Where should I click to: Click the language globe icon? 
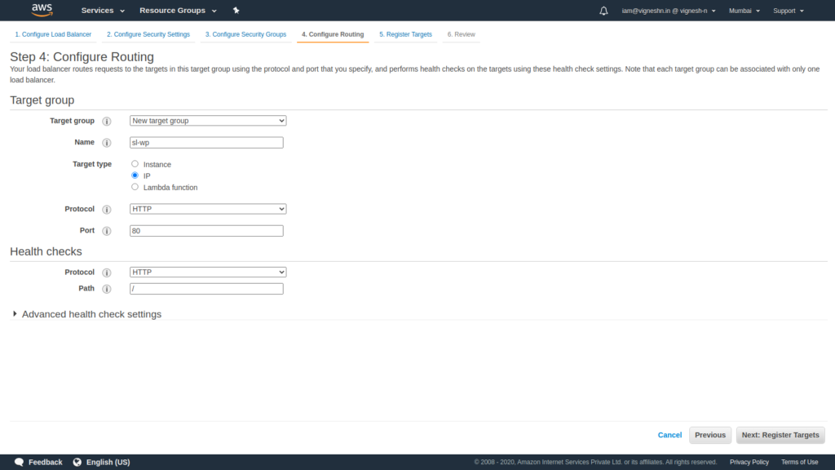(x=77, y=462)
